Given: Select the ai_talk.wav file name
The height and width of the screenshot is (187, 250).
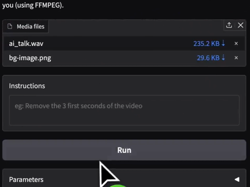Looking at the screenshot, I should coord(26,43).
